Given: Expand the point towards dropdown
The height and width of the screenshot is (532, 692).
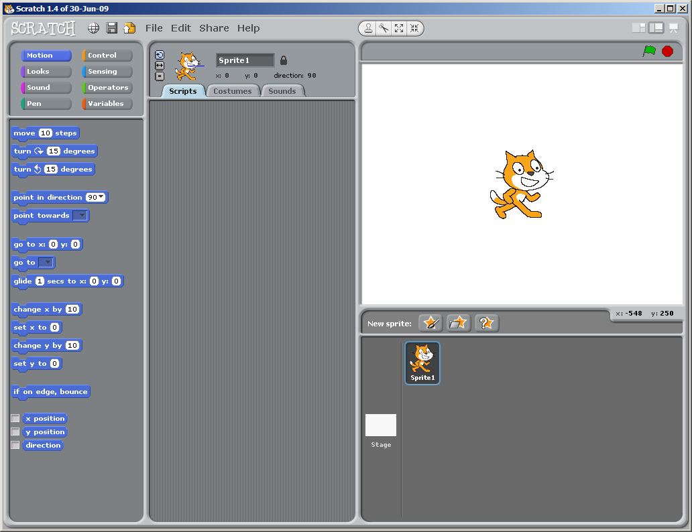Looking at the screenshot, I should pos(80,216).
